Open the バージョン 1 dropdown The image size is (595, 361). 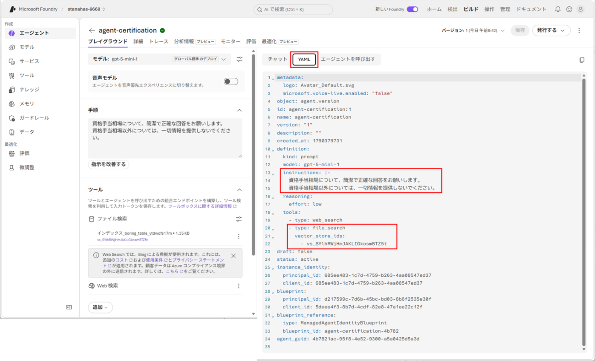coord(473,31)
